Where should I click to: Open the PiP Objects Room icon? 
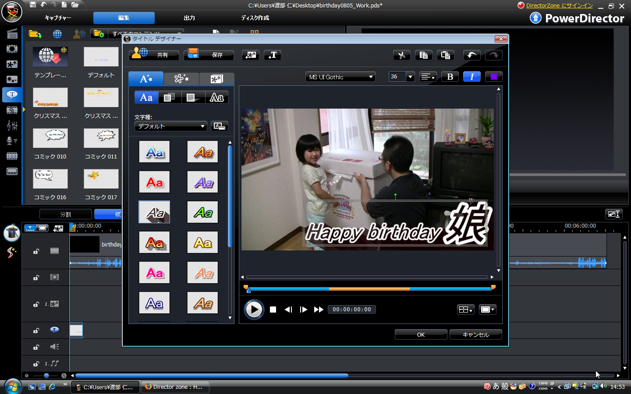pos(12,64)
